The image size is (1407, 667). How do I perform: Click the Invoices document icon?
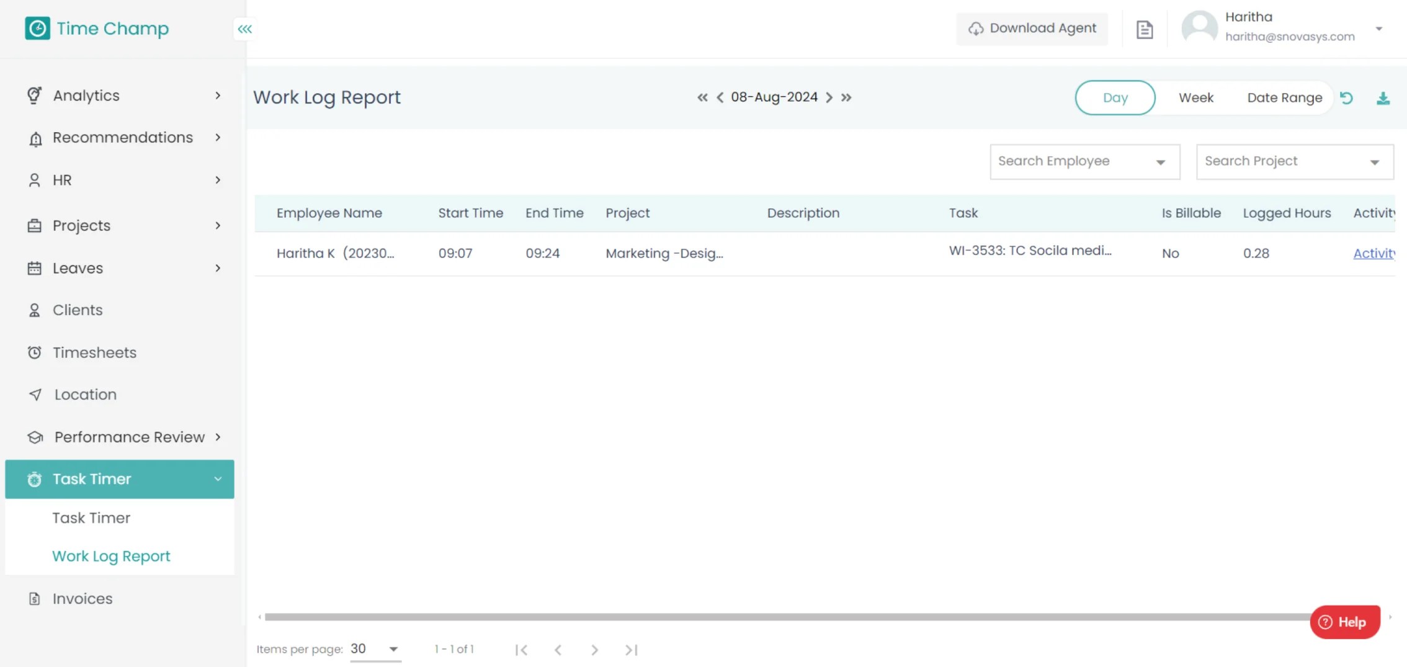(35, 599)
